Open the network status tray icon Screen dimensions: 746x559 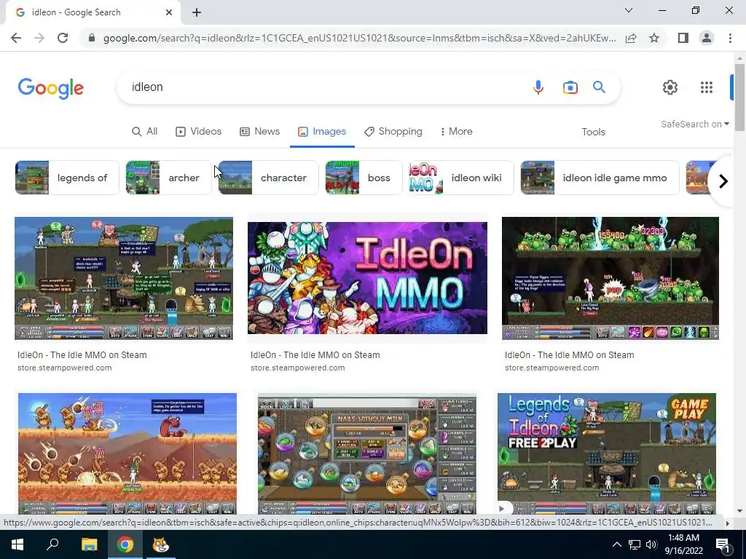coord(635,544)
